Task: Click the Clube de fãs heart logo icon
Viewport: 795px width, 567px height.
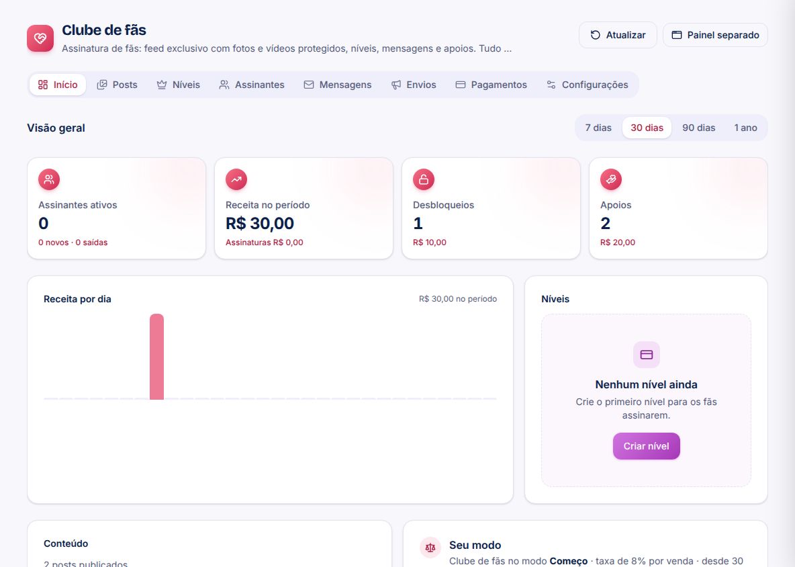Action: [x=40, y=38]
